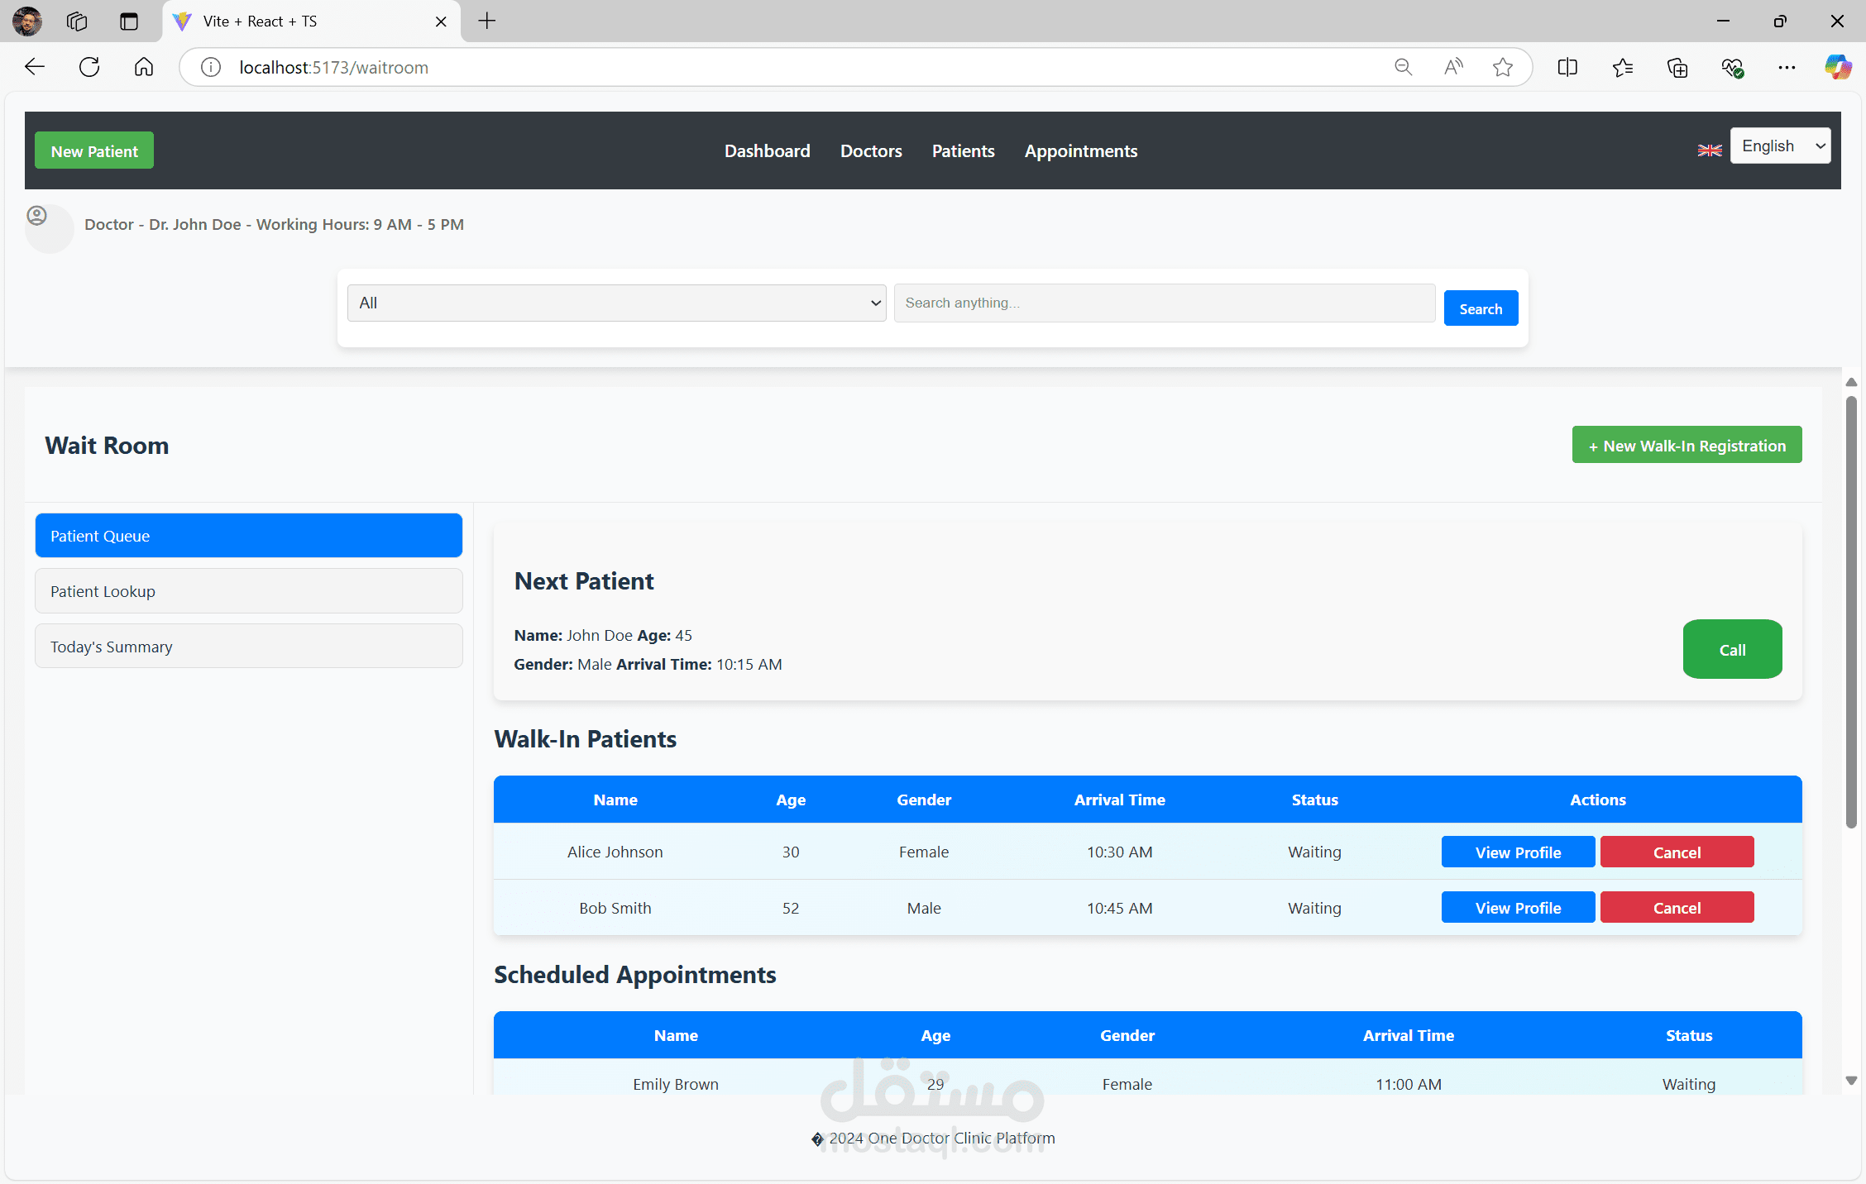The width and height of the screenshot is (1866, 1184).
Task: View Alice Johnson's profile
Action: (x=1518, y=852)
